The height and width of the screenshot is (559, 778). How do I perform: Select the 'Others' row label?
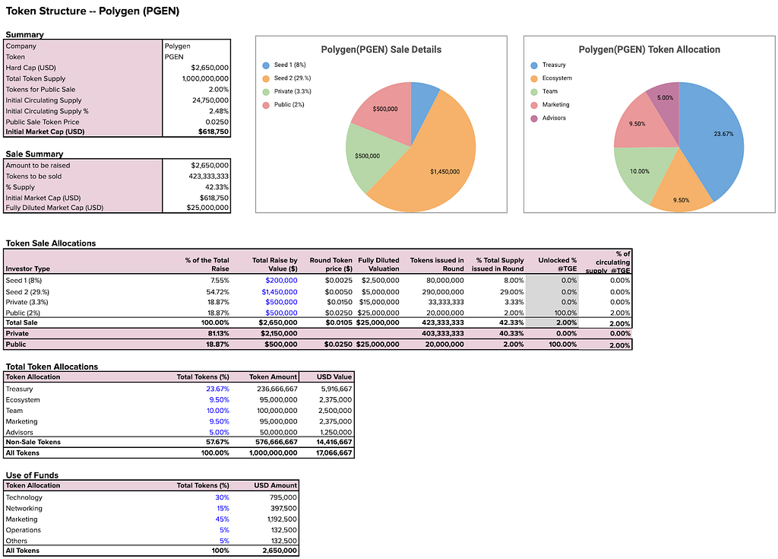click(x=17, y=541)
